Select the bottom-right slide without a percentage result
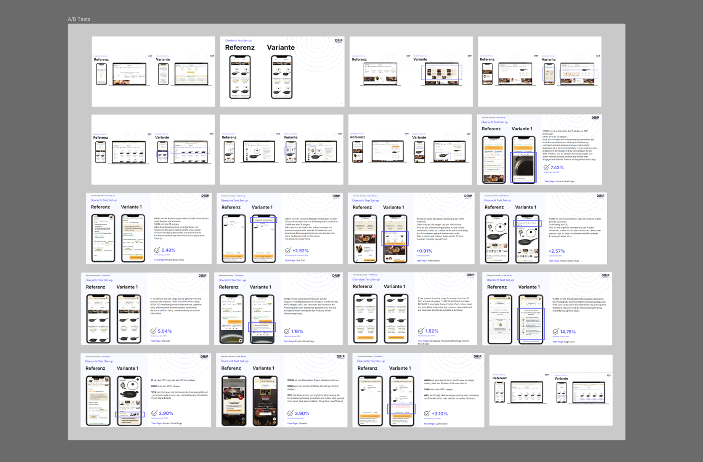 551,390
